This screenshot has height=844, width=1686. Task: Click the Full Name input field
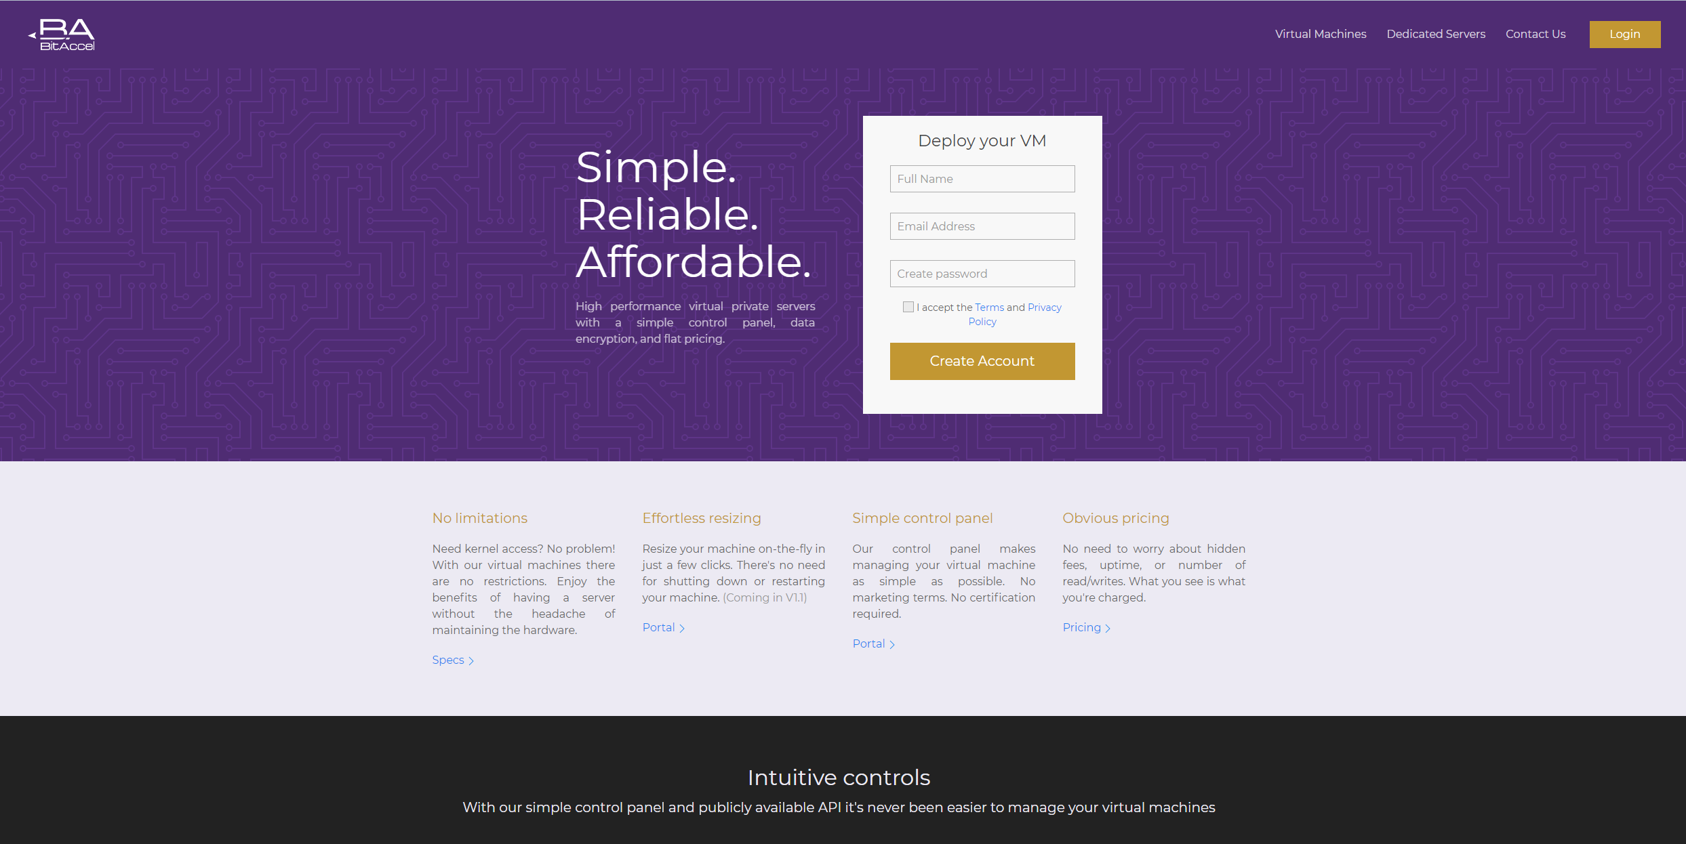(982, 179)
